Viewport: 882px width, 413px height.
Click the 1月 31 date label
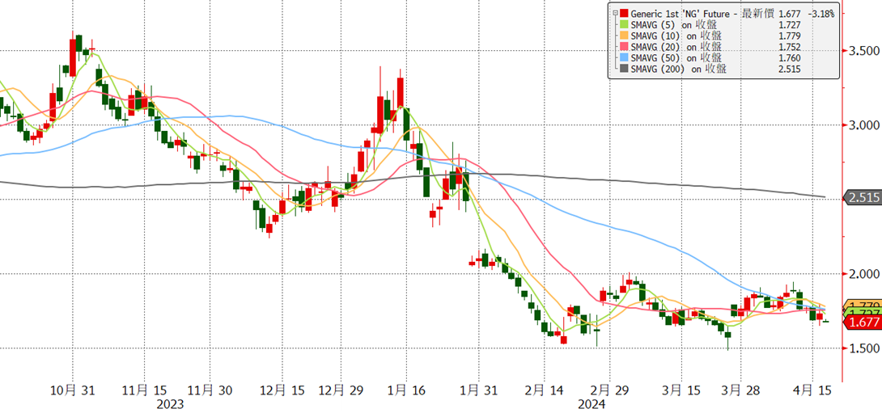[x=479, y=389]
